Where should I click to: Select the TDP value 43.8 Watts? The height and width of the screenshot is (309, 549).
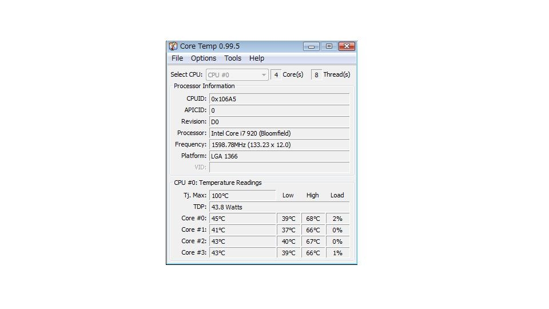(279, 207)
